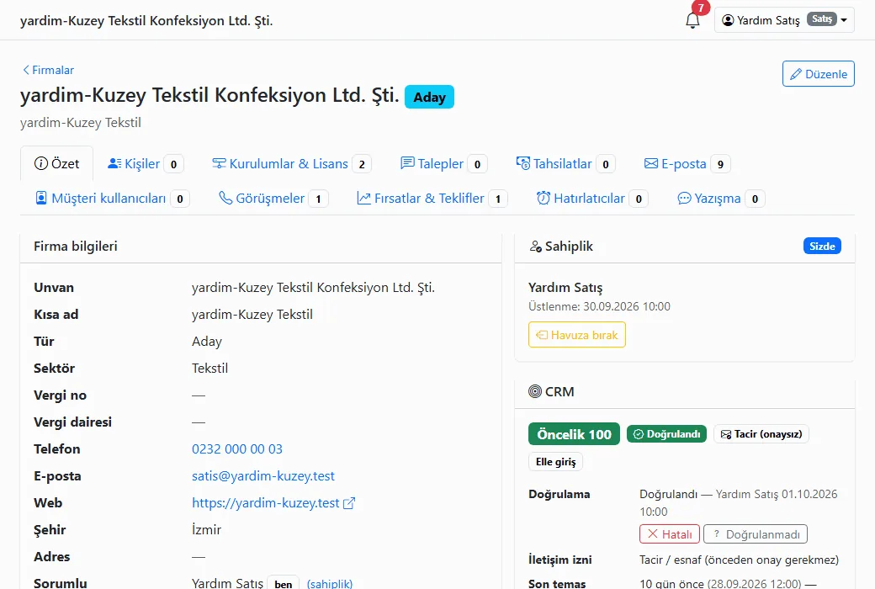The width and height of the screenshot is (875, 589).
Task: Open the Görüşmeler tab
Action: pyautogui.click(x=273, y=199)
